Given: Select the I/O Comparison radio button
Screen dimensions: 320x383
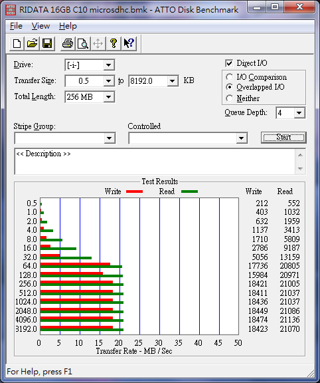Looking at the screenshot, I should coord(229,77).
